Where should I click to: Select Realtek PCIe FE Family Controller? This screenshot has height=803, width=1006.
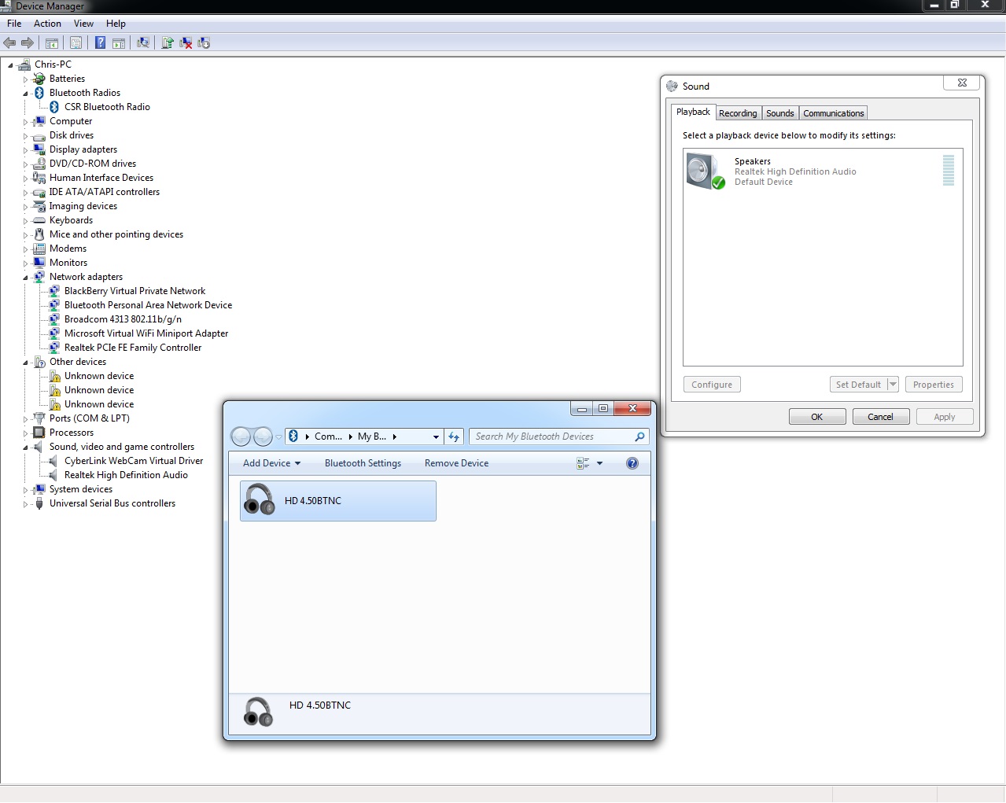coord(133,348)
